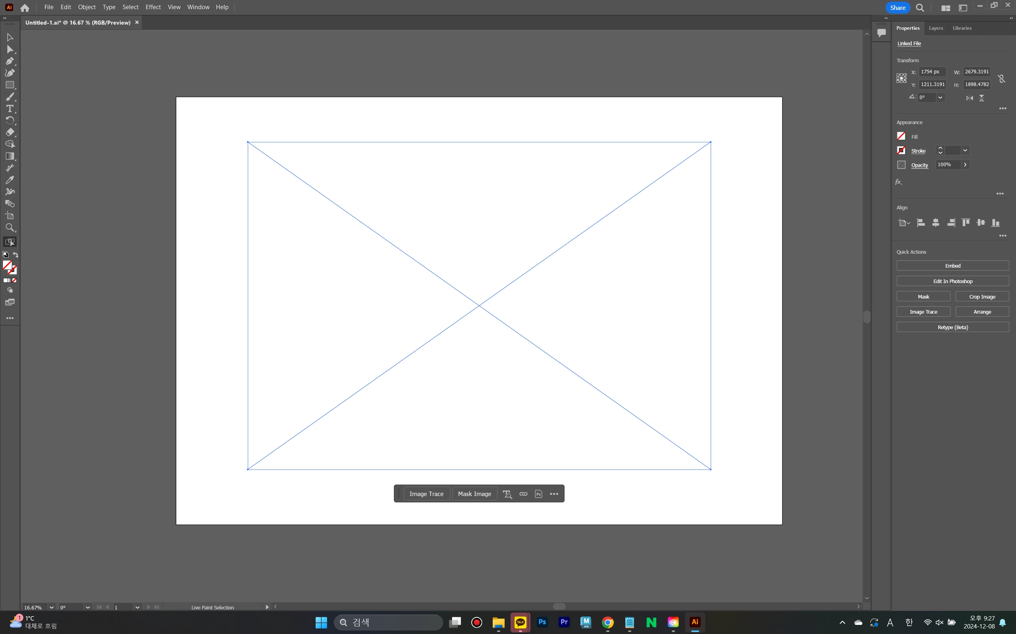Select the Direct Selection tool
The image size is (1016, 634).
tap(10, 50)
